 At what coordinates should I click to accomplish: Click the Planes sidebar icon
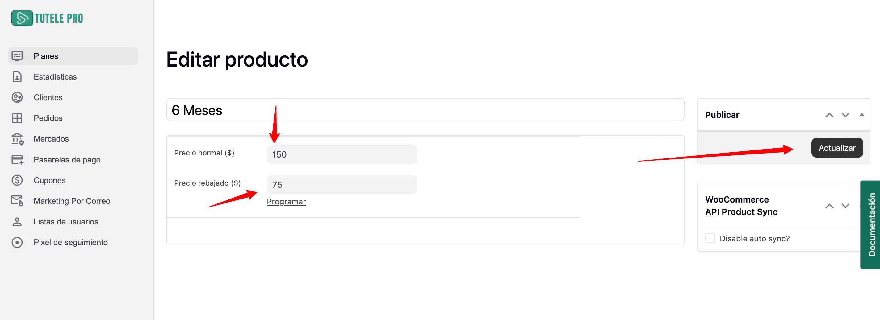17,56
